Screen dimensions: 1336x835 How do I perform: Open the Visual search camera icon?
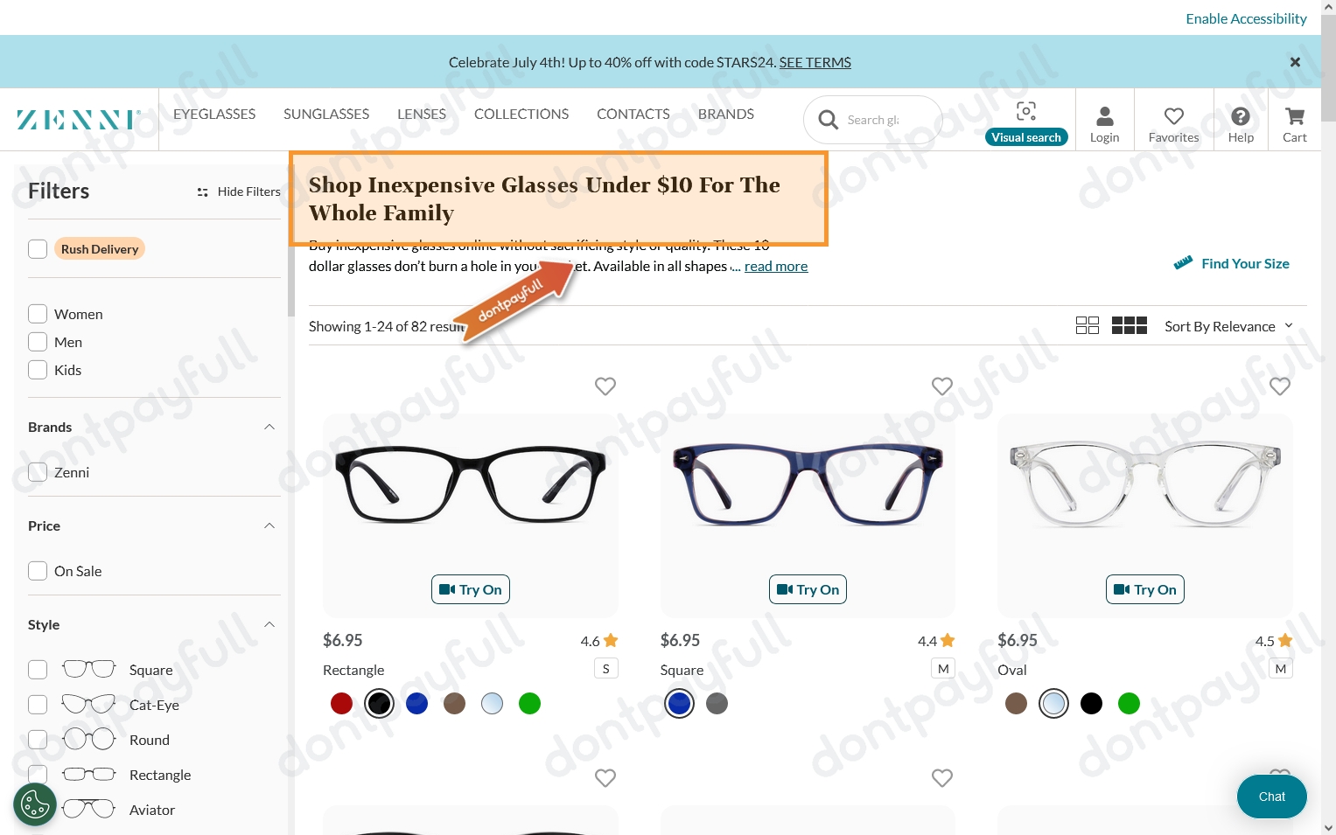coord(1026,111)
